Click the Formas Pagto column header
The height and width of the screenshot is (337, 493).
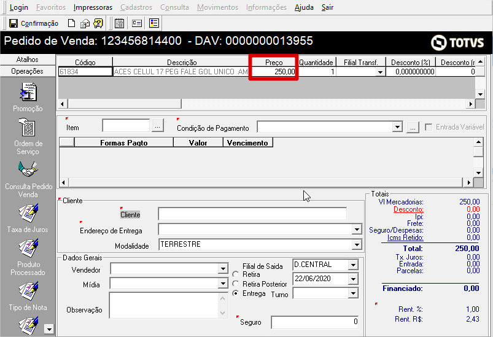click(x=124, y=143)
